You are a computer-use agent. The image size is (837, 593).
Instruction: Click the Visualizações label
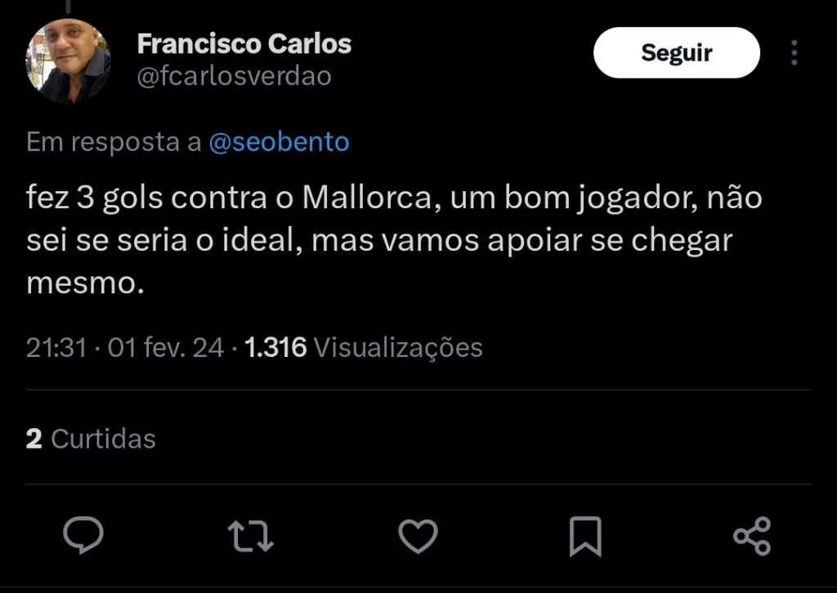pos(398,348)
